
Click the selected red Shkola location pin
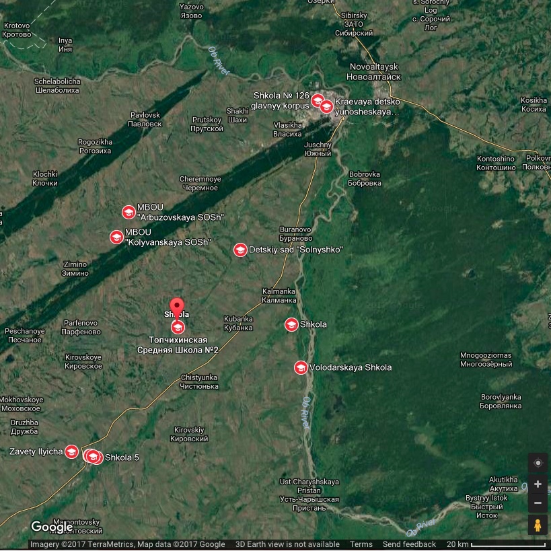pos(176,307)
